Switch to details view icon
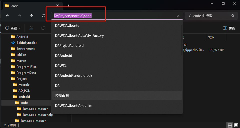Image resolution: width=240 pixels, height=128 pixels. coord(230,125)
